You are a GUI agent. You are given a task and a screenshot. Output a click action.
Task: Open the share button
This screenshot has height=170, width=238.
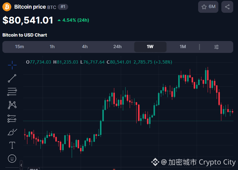pos(227,7)
